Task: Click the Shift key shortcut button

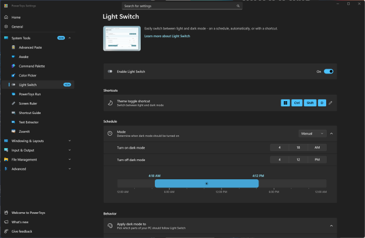Action: tap(310, 103)
